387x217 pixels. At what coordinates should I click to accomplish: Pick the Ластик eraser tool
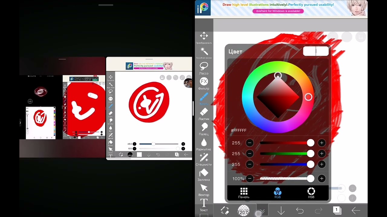coord(204,114)
